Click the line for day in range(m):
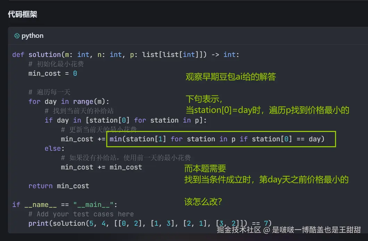The width and height of the screenshot is (368, 241). coord(69,102)
